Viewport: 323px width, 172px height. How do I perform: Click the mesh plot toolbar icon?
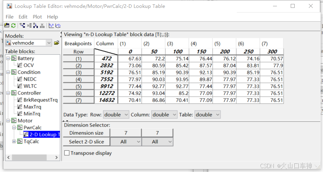[58, 25]
